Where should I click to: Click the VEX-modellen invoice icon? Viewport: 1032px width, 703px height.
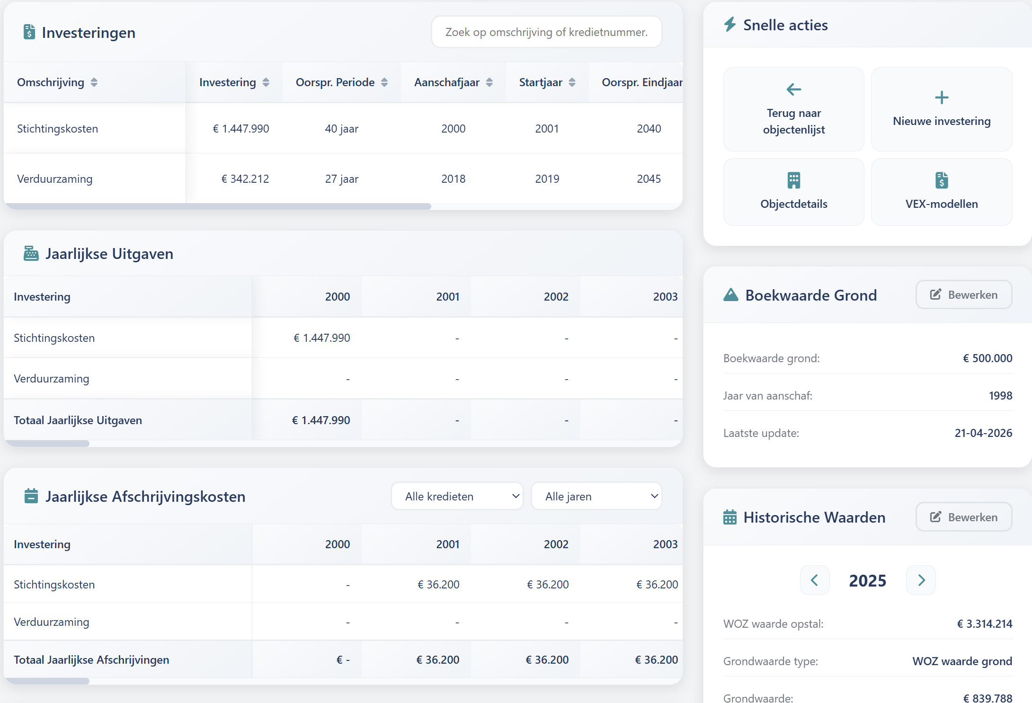941,180
